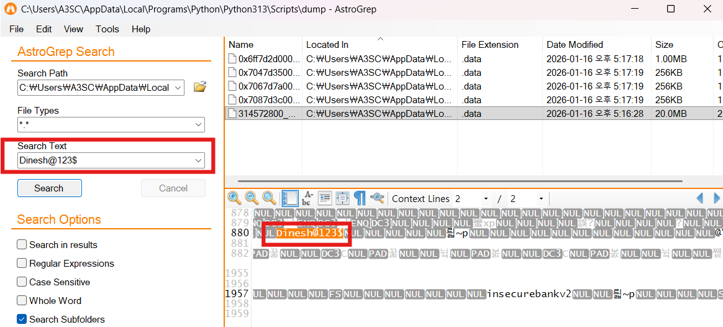Enable Case Sensitive checkbox
Viewport: 723px width, 327px height.
click(22, 282)
